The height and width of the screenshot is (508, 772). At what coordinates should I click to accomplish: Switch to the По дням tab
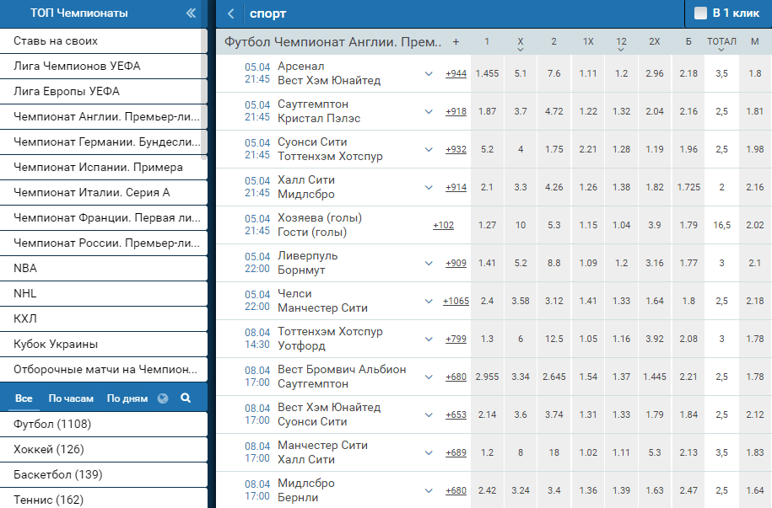[126, 398]
